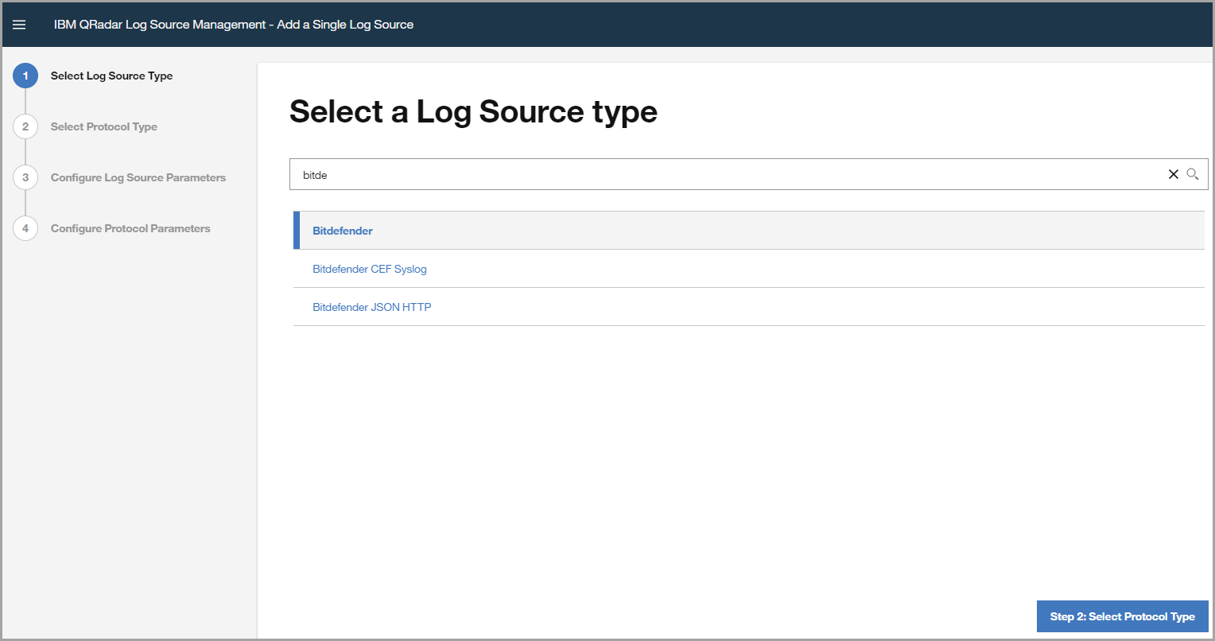The width and height of the screenshot is (1215, 641).
Task: Select Bitdefender CEF Syslog as log source
Action: [369, 269]
